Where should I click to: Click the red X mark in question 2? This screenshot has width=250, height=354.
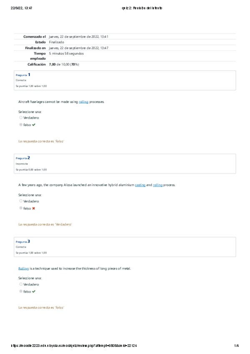pos(34,208)
